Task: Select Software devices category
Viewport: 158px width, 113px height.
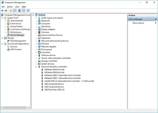Action: [x=48, y=55]
